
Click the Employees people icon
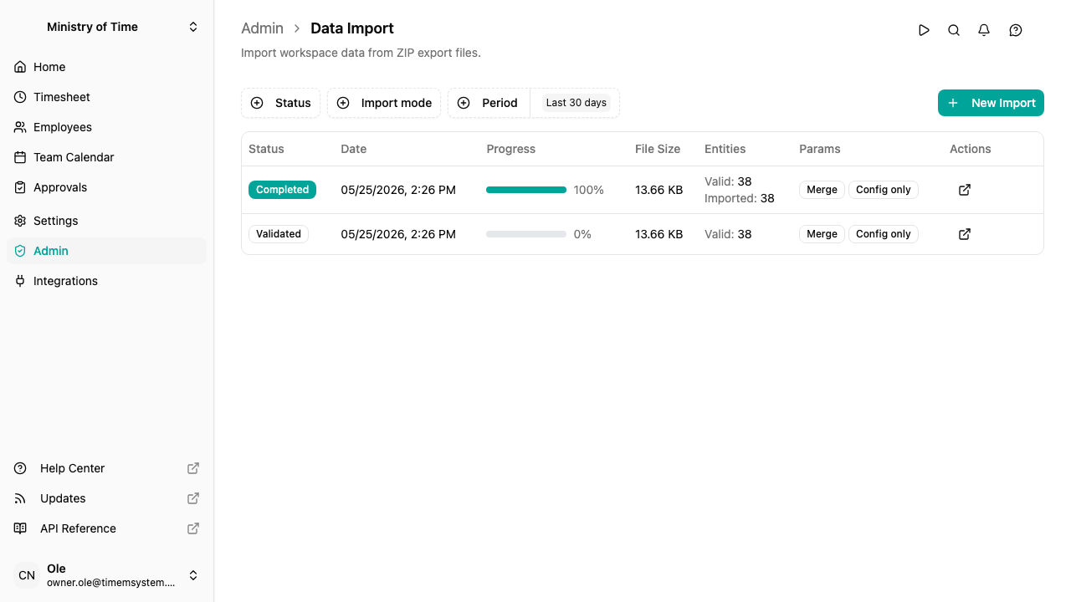pos(20,127)
